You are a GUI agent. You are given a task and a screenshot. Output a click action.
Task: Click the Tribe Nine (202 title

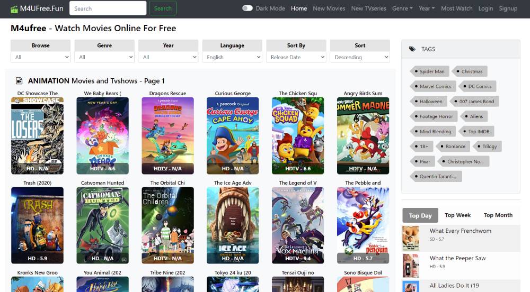pyautogui.click(x=167, y=272)
